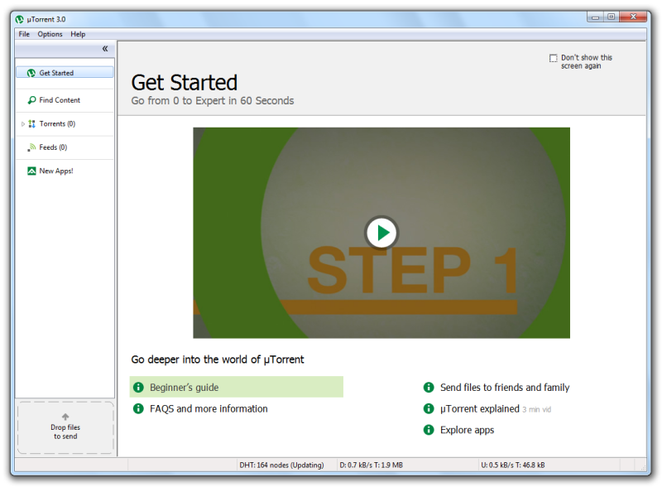
Task: Click 'Go deeper into the world of µTorrent'
Action: coord(218,359)
